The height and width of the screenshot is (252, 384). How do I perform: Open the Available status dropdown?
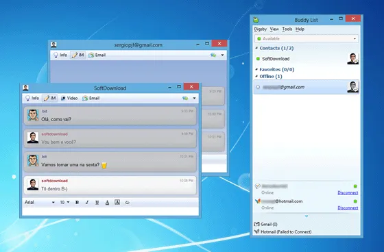pos(307,38)
